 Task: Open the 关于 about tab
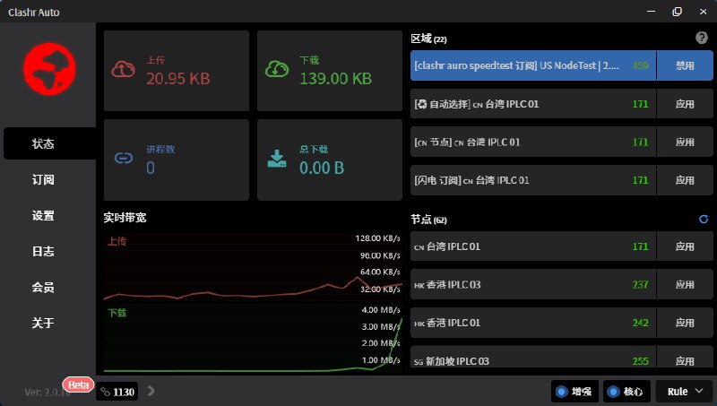tap(43, 323)
